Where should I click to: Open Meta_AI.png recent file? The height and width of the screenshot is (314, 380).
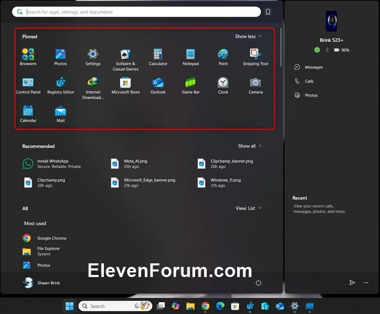129,164
